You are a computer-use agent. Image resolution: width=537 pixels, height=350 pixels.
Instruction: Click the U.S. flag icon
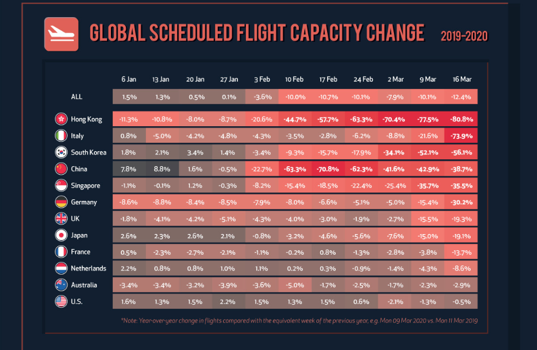click(61, 301)
